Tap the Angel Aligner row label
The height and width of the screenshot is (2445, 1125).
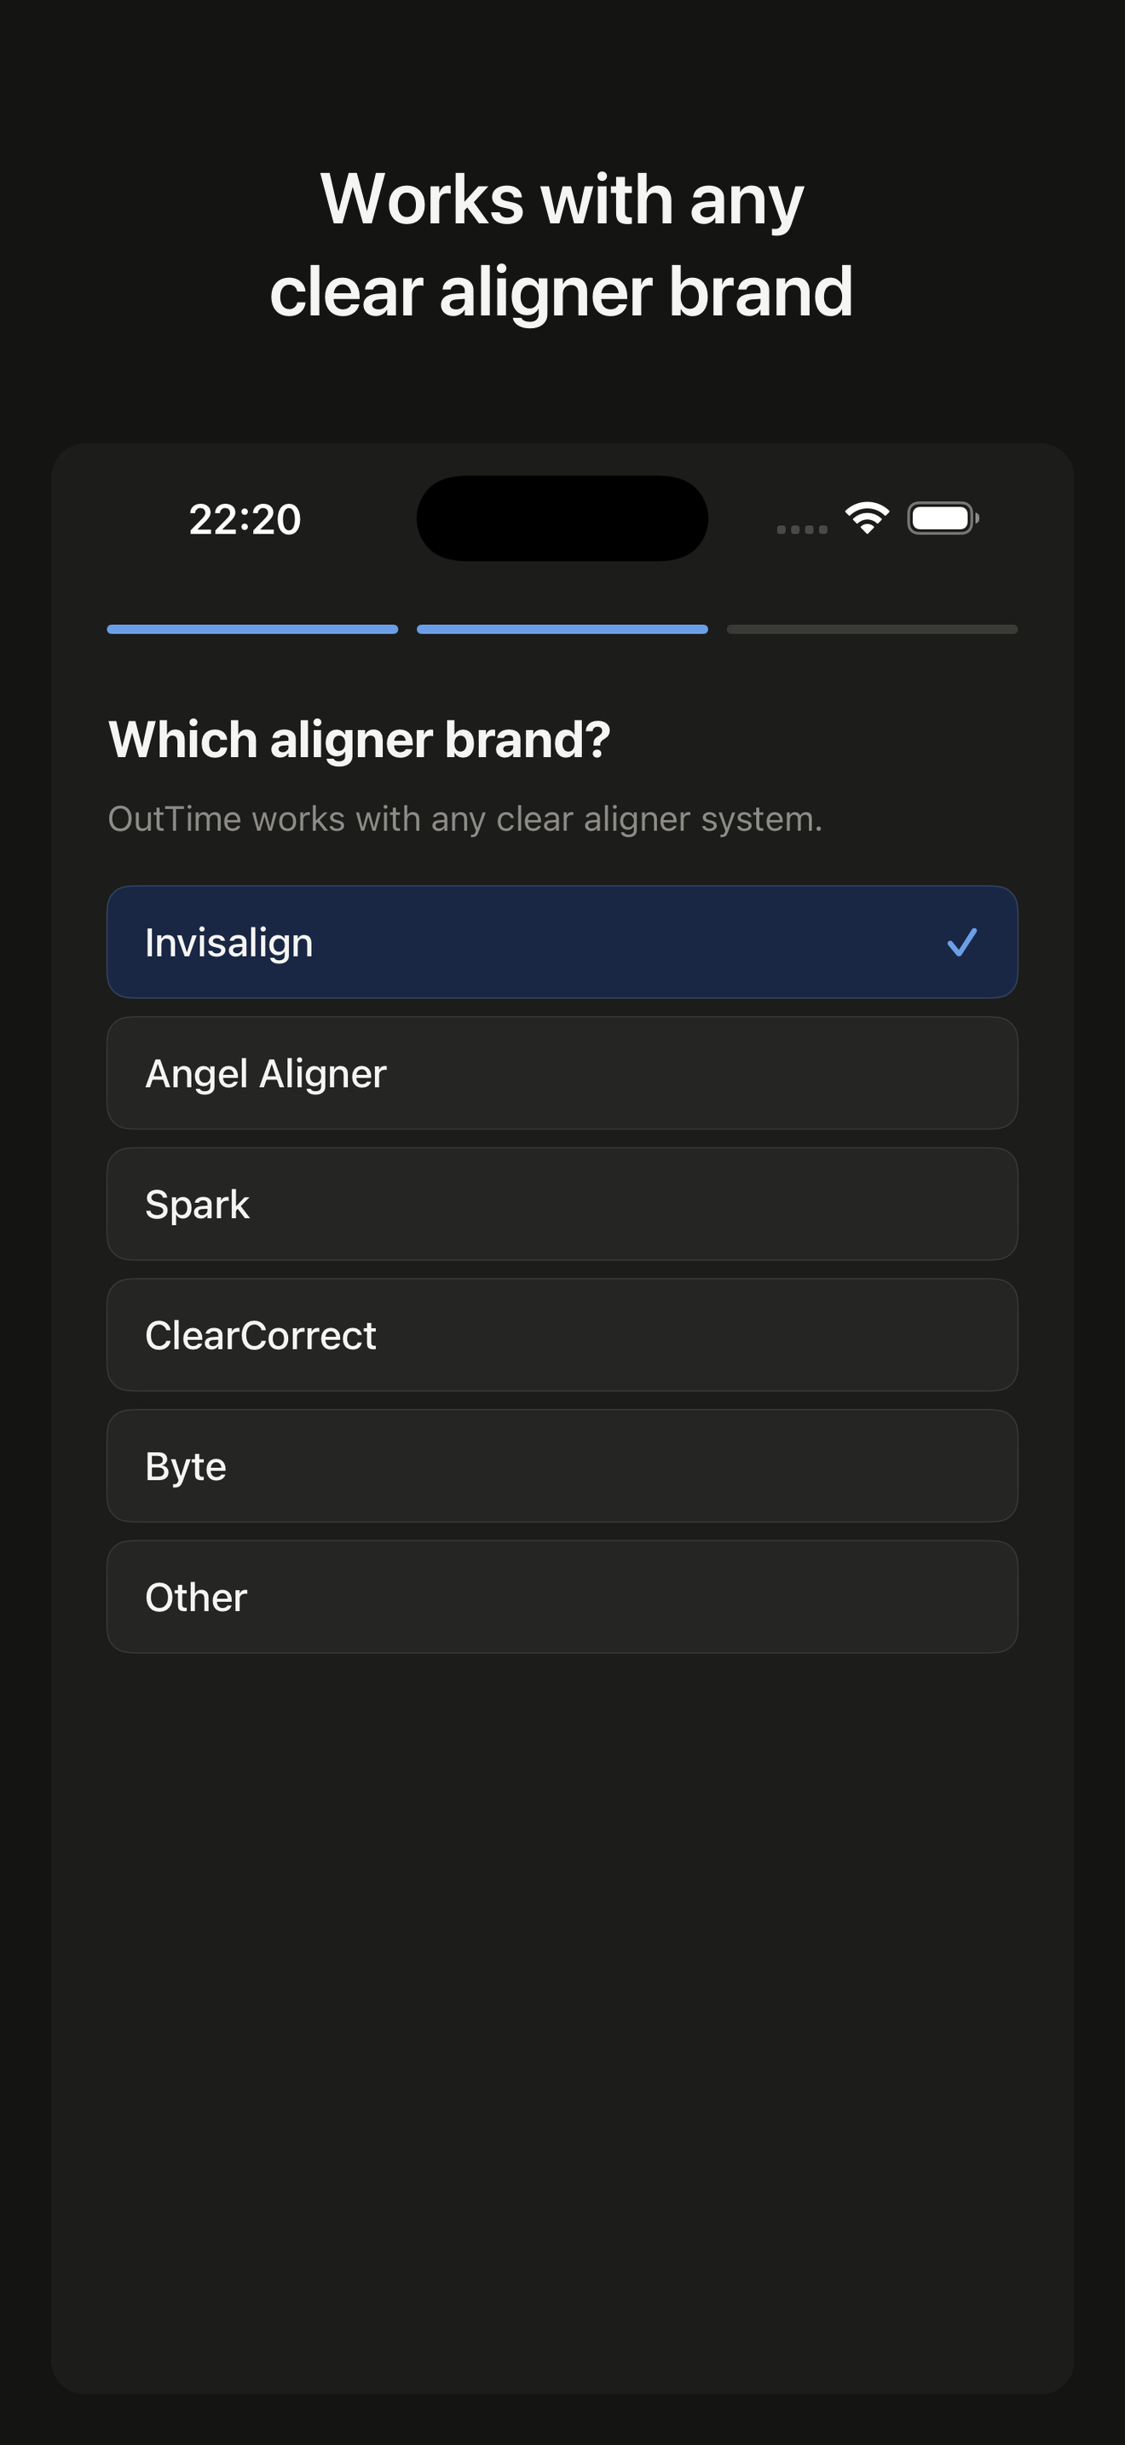(265, 1072)
